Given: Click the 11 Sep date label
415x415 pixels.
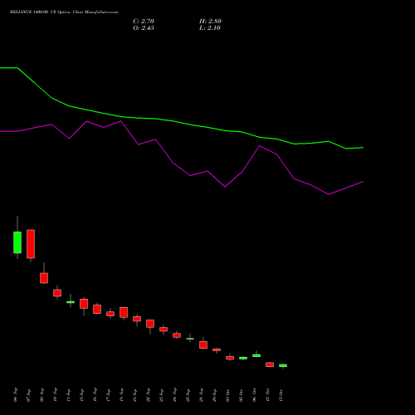Looking at the screenshot, I should coord(69,395).
